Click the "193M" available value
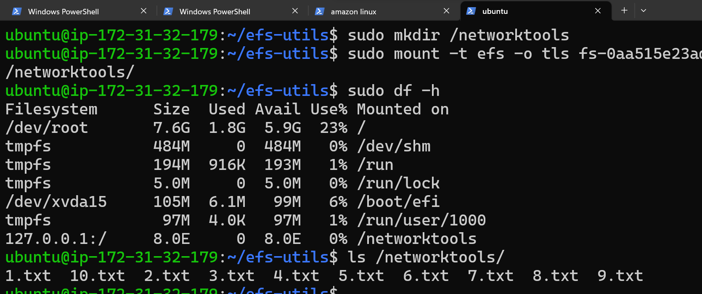The height and width of the screenshot is (294, 702). click(283, 165)
